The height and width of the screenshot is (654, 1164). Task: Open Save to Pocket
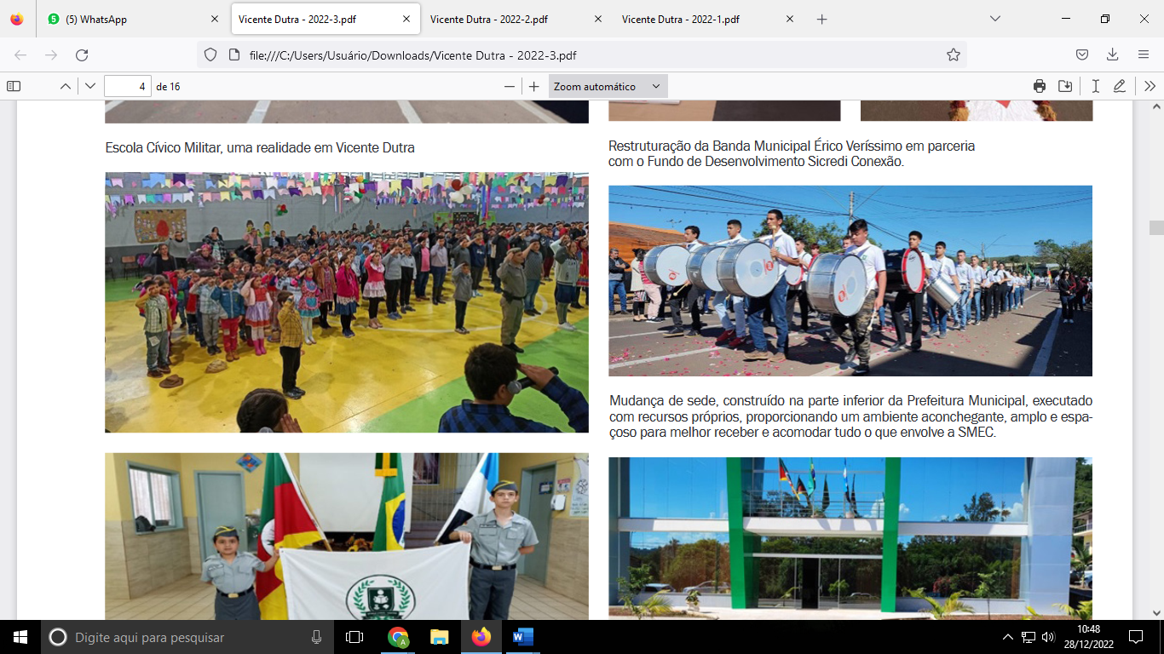(1081, 54)
